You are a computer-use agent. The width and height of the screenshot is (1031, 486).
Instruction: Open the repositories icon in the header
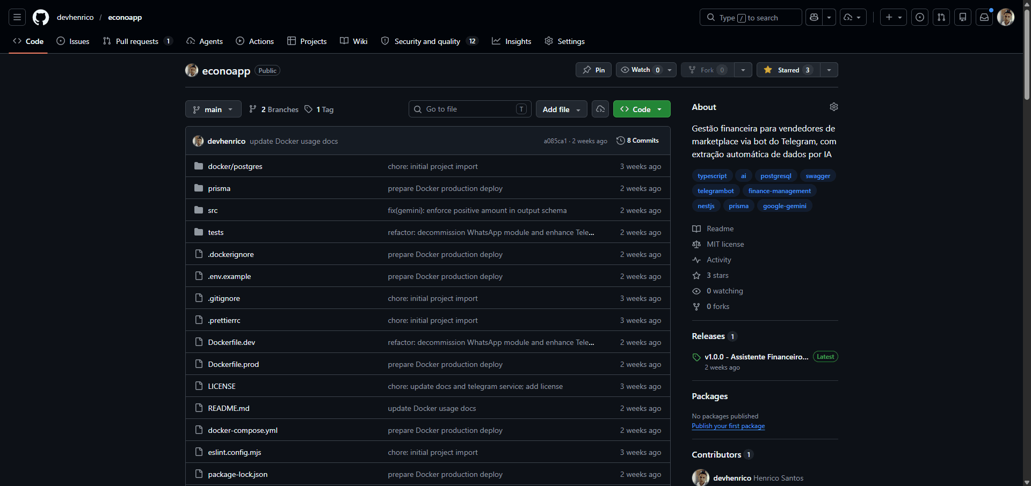[963, 17]
